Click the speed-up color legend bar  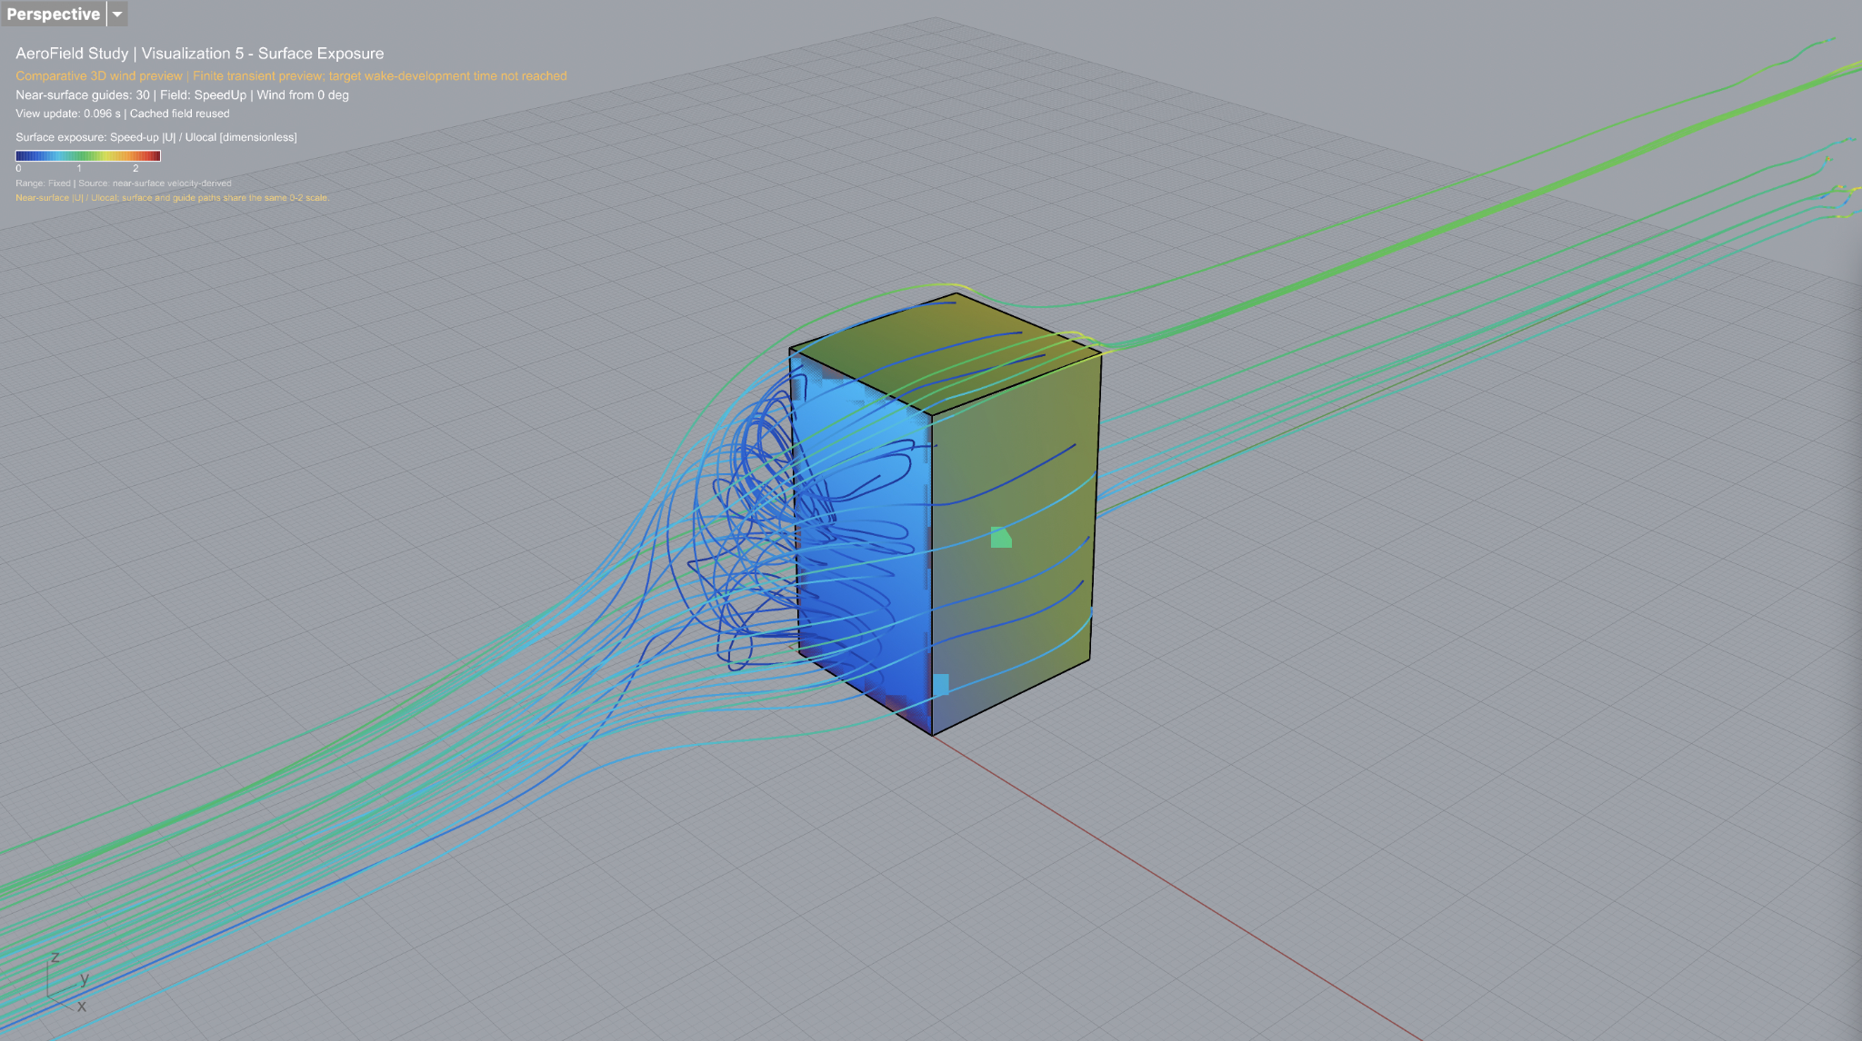(x=88, y=155)
